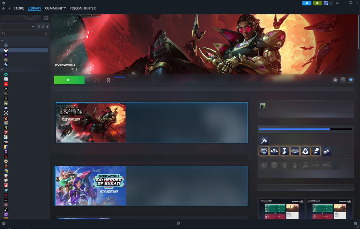
Task: Add a game with the plus icon
Action: point(4,224)
